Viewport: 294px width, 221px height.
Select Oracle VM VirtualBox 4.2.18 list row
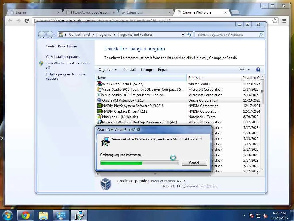pyautogui.click(x=178, y=100)
